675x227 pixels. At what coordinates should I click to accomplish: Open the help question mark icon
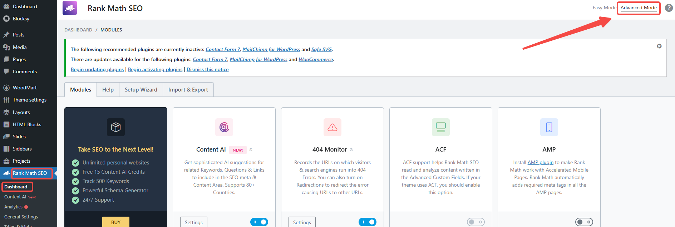(669, 8)
